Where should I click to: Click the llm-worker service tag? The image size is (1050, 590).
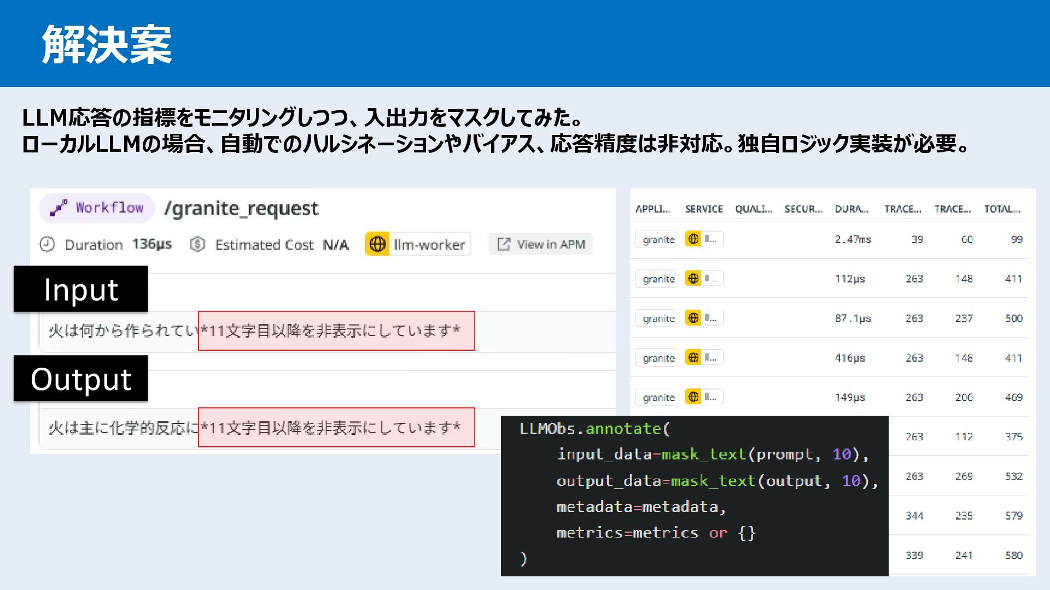[429, 244]
